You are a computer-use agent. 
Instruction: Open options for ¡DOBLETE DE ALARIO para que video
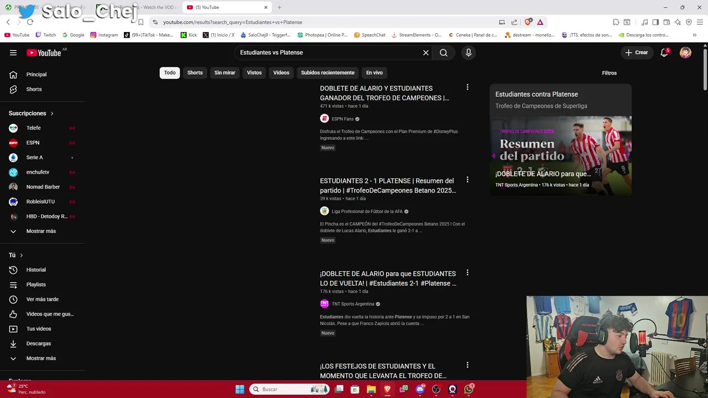pos(467,273)
